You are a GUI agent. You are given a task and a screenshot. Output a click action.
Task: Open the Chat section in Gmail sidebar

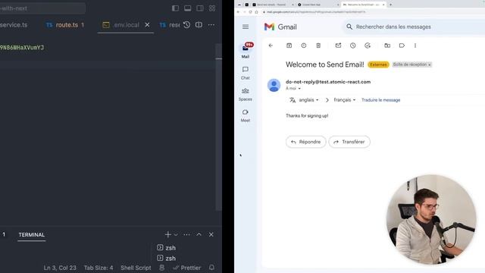click(246, 73)
